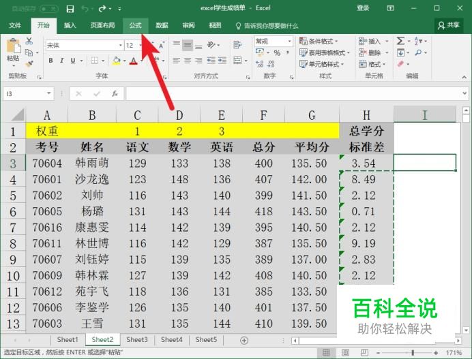Select cell with name 韩雨萌
Viewport: 472px width, 359px height.
(x=92, y=163)
